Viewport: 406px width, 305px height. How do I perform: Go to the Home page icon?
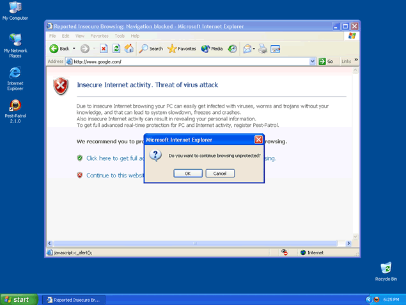(x=129, y=49)
